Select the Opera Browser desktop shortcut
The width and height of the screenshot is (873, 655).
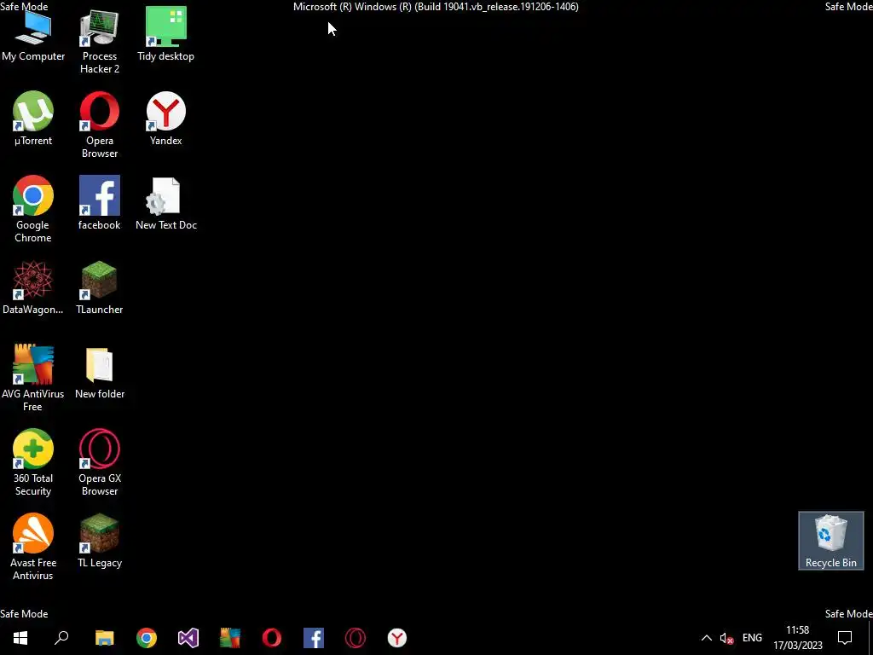(99, 126)
